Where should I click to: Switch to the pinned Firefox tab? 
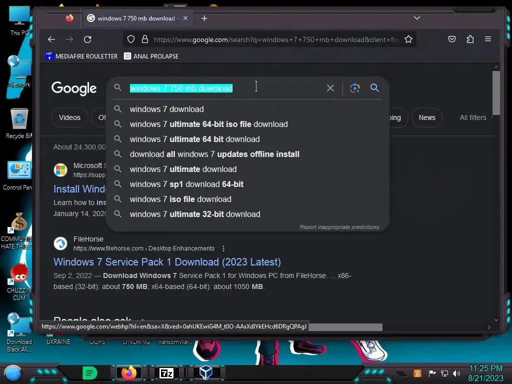coord(69,18)
